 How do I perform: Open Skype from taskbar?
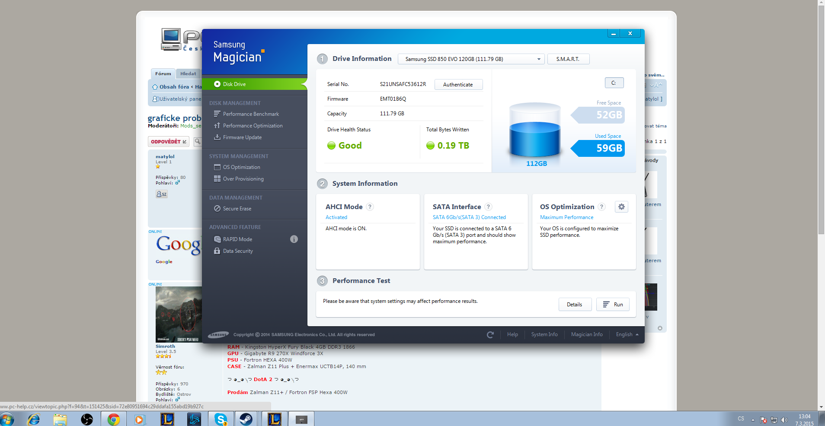tap(221, 419)
